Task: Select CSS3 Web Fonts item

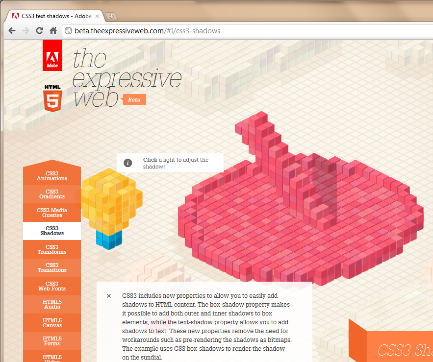Action: pos(52,286)
